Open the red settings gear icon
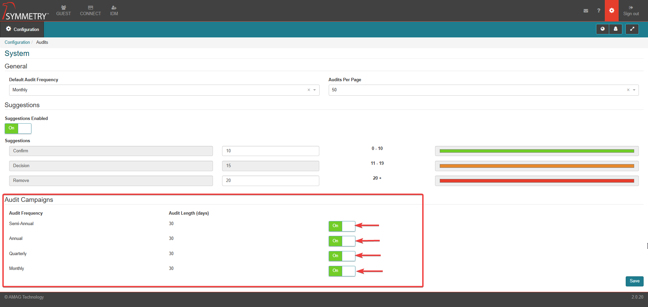The height and width of the screenshot is (307, 648). point(612,11)
